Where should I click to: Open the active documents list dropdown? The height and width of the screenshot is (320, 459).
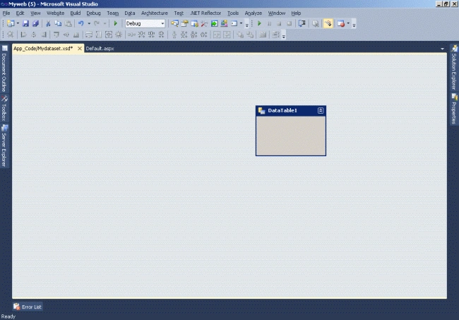[x=442, y=49]
